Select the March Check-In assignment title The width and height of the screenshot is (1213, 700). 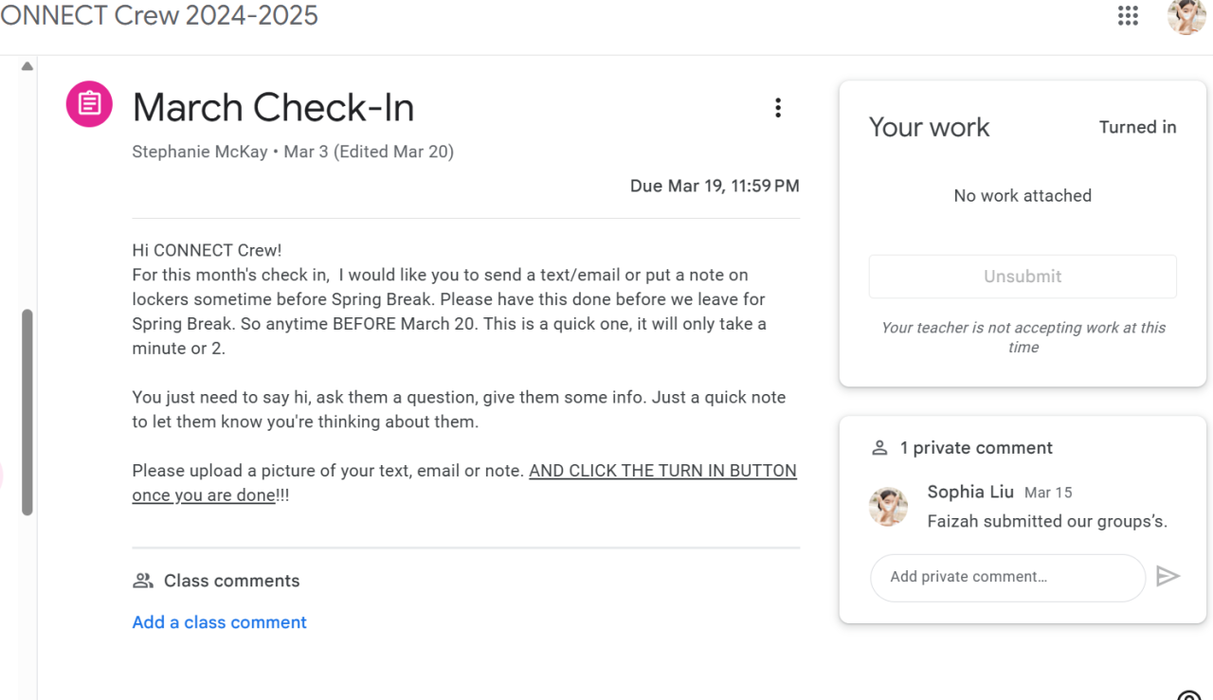tap(273, 108)
